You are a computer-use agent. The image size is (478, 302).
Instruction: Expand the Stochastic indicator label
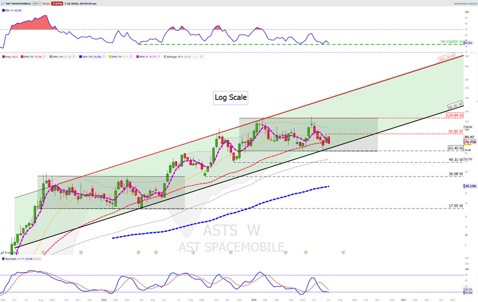pyautogui.click(x=21, y=259)
